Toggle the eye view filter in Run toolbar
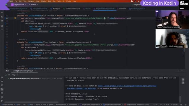 point(13,74)
